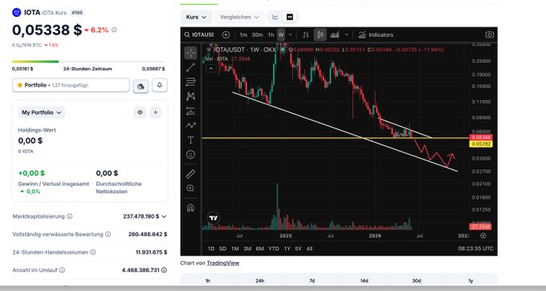Open the long position forecasting tool
This screenshot has height=291, width=546.
coord(190,111)
